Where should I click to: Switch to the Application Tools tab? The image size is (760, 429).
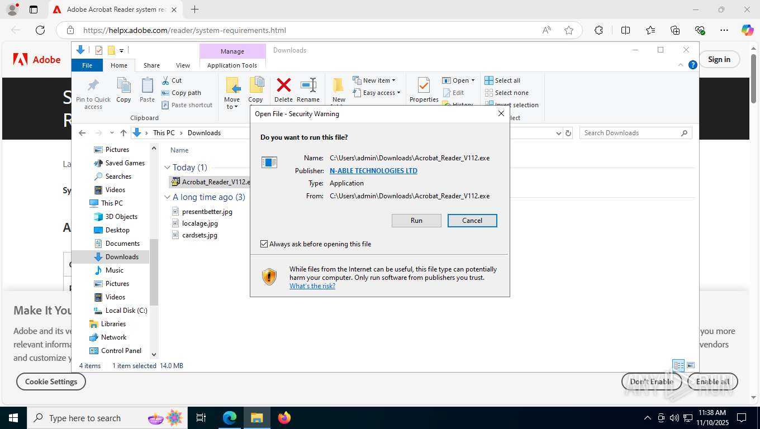tap(232, 65)
